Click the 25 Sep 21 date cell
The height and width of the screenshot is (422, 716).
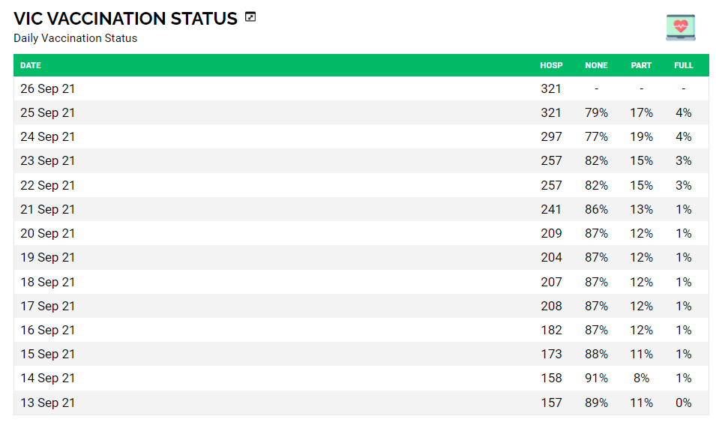47,112
